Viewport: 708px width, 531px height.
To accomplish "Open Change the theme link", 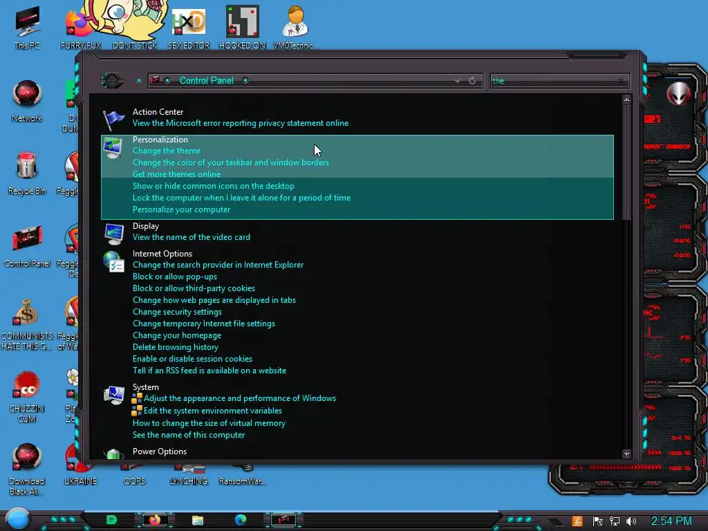I will (x=167, y=151).
